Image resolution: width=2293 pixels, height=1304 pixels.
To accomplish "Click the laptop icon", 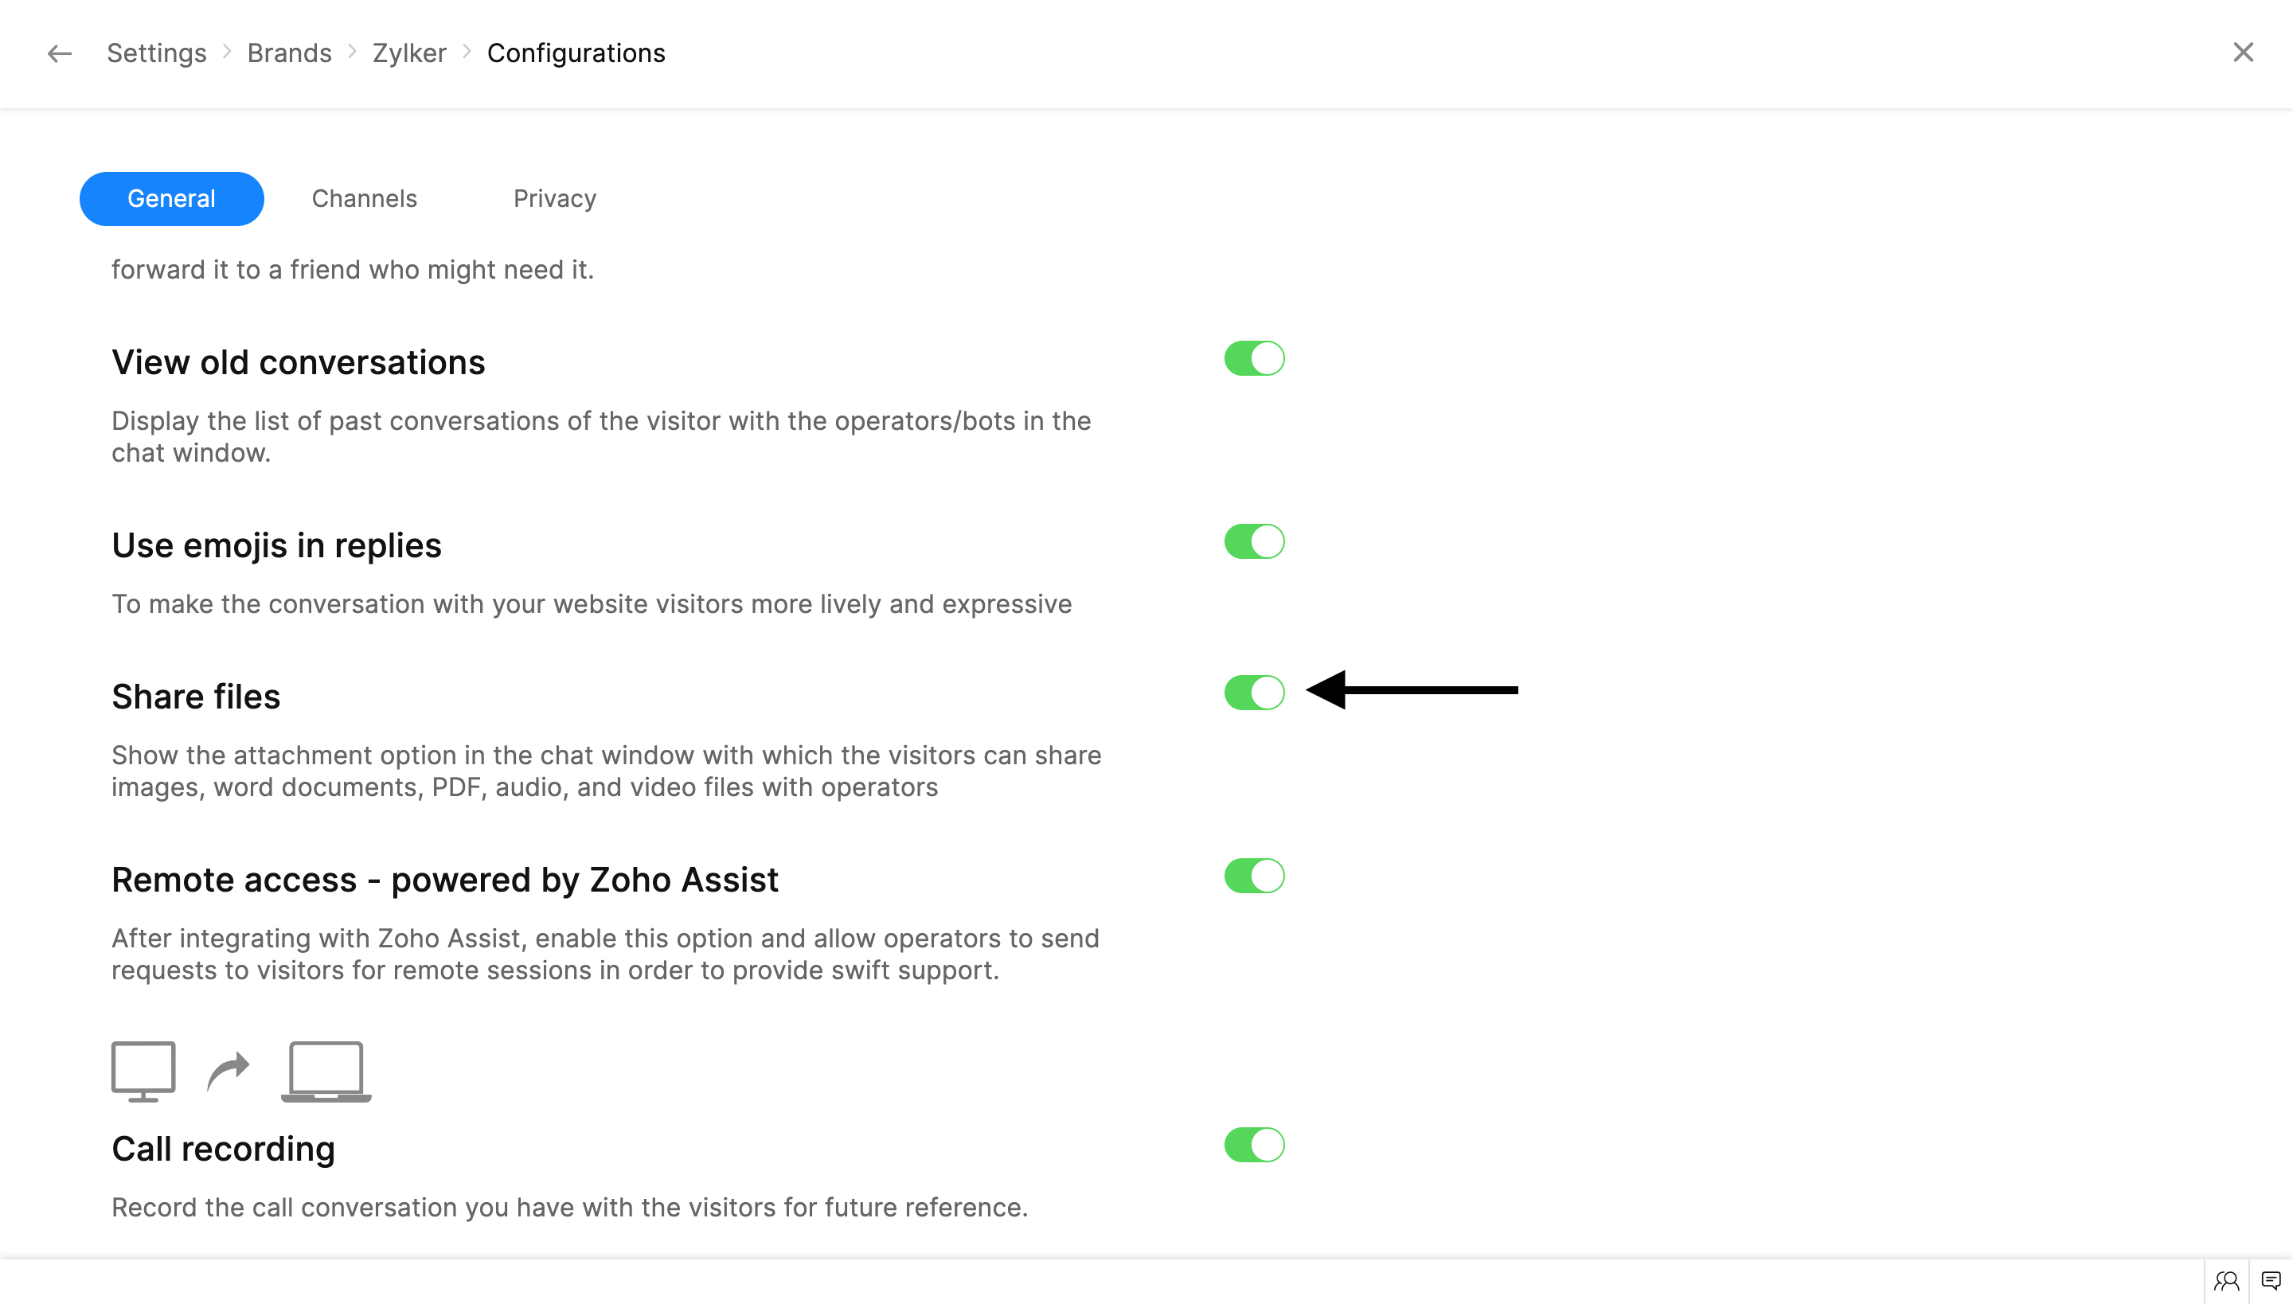I will click(326, 1070).
